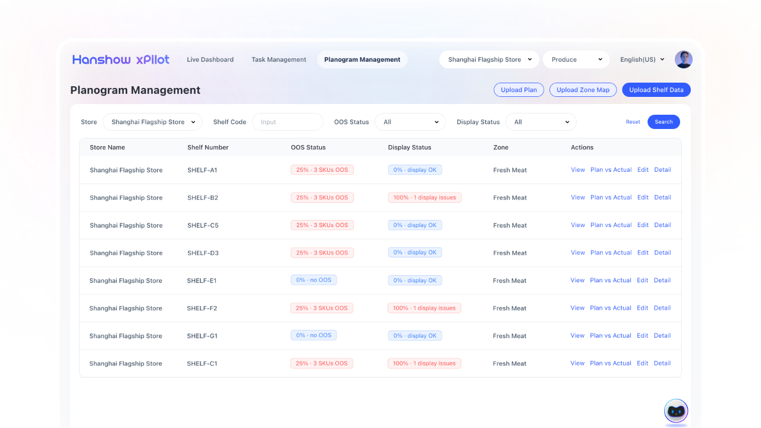761x428 pixels.
Task: Open Detail for SHELF-D3
Action: coord(663,253)
